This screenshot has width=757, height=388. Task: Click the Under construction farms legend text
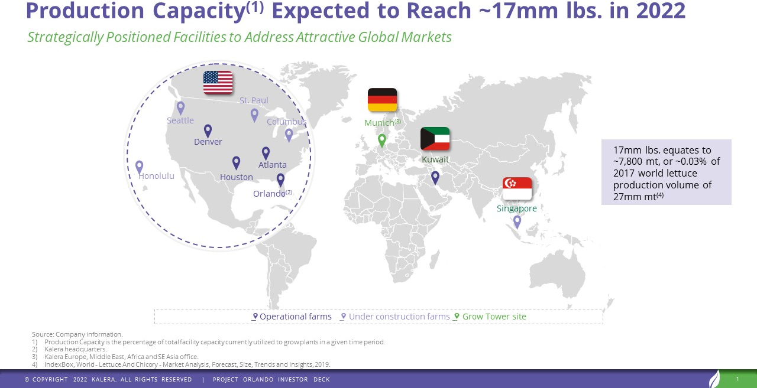coord(399,317)
